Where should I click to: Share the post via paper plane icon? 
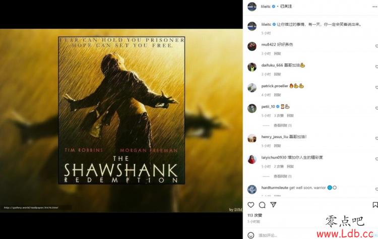273,205
